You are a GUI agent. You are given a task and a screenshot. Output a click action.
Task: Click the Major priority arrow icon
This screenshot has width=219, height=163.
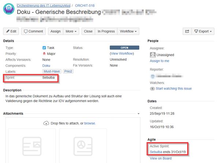coord(44,53)
